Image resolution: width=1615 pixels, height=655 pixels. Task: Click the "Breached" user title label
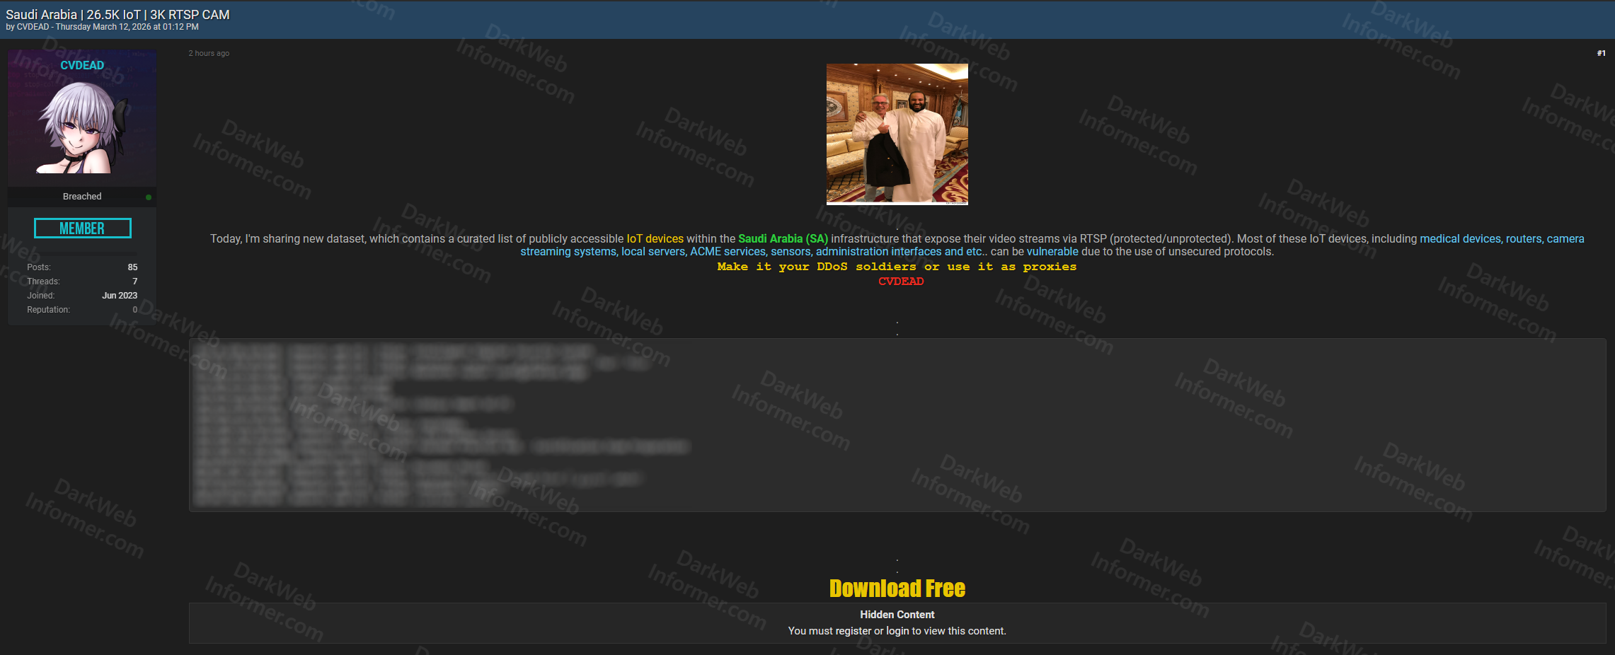click(82, 197)
